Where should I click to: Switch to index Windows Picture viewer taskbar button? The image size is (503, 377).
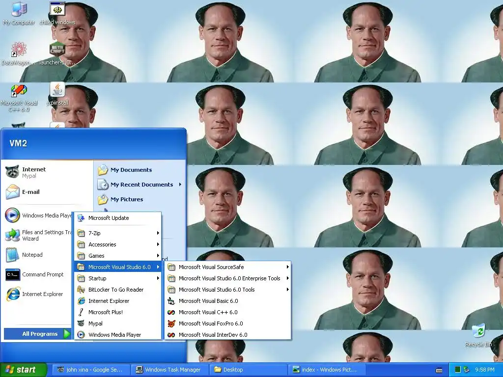coord(327,370)
